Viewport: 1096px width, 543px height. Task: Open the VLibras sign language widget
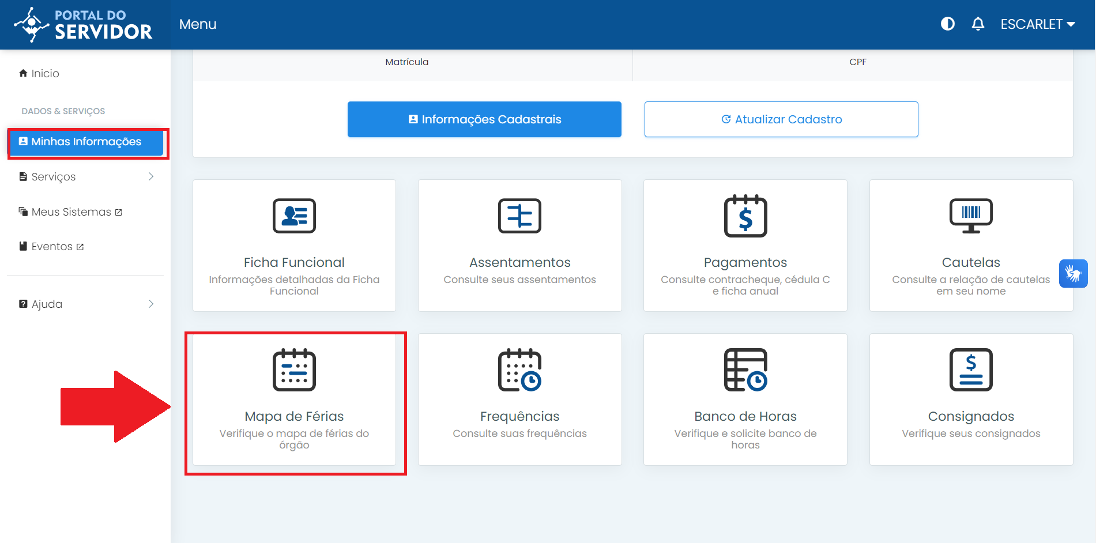[1074, 273]
